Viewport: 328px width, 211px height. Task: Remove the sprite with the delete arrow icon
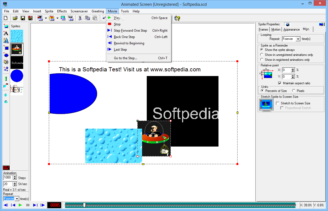click(6, 85)
